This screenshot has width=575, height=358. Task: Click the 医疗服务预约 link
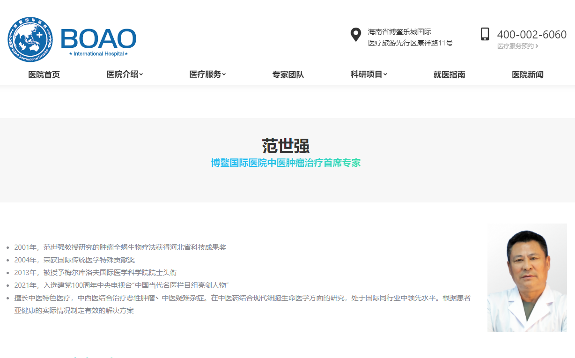515,46
